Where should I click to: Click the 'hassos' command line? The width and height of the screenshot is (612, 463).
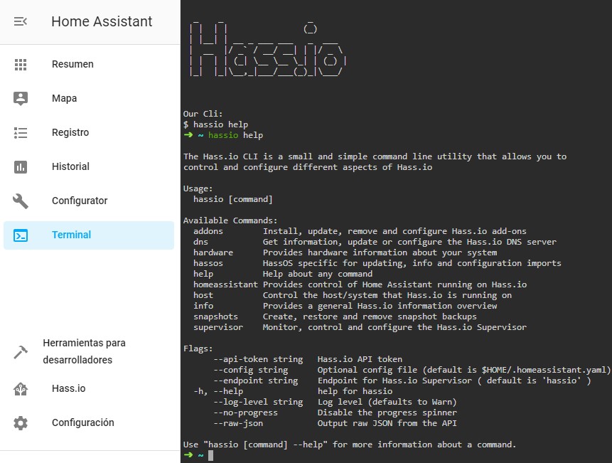[x=377, y=263]
